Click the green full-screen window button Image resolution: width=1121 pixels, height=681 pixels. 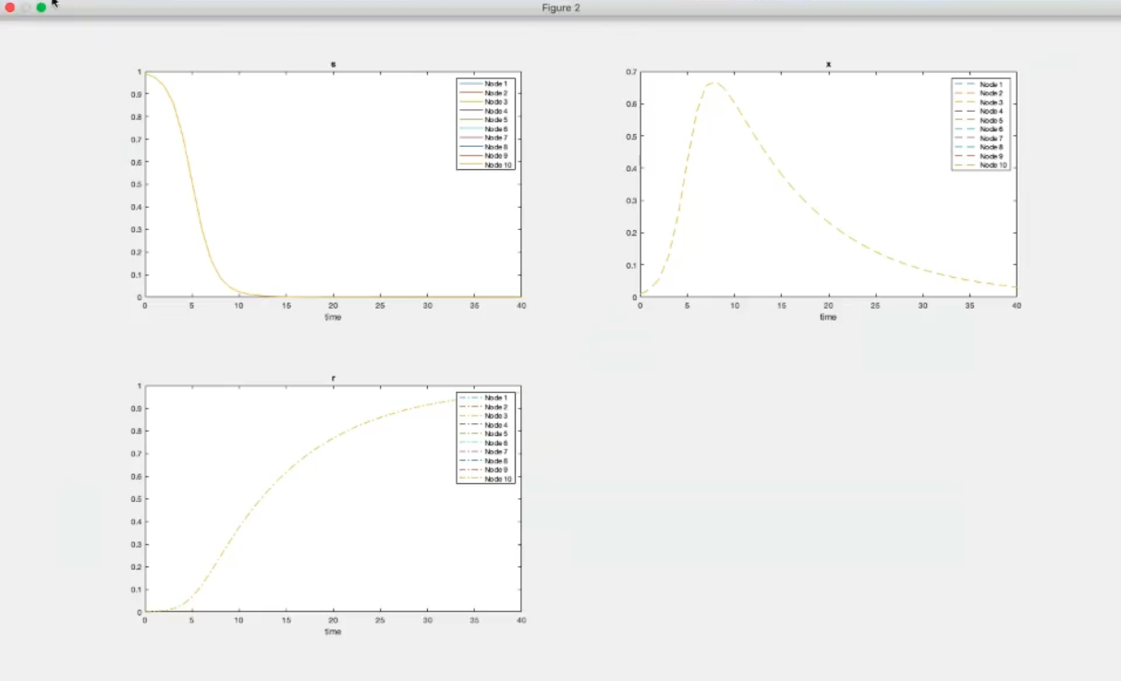click(x=42, y=7)
